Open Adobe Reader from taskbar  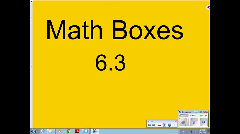click(x=77, y=131)
